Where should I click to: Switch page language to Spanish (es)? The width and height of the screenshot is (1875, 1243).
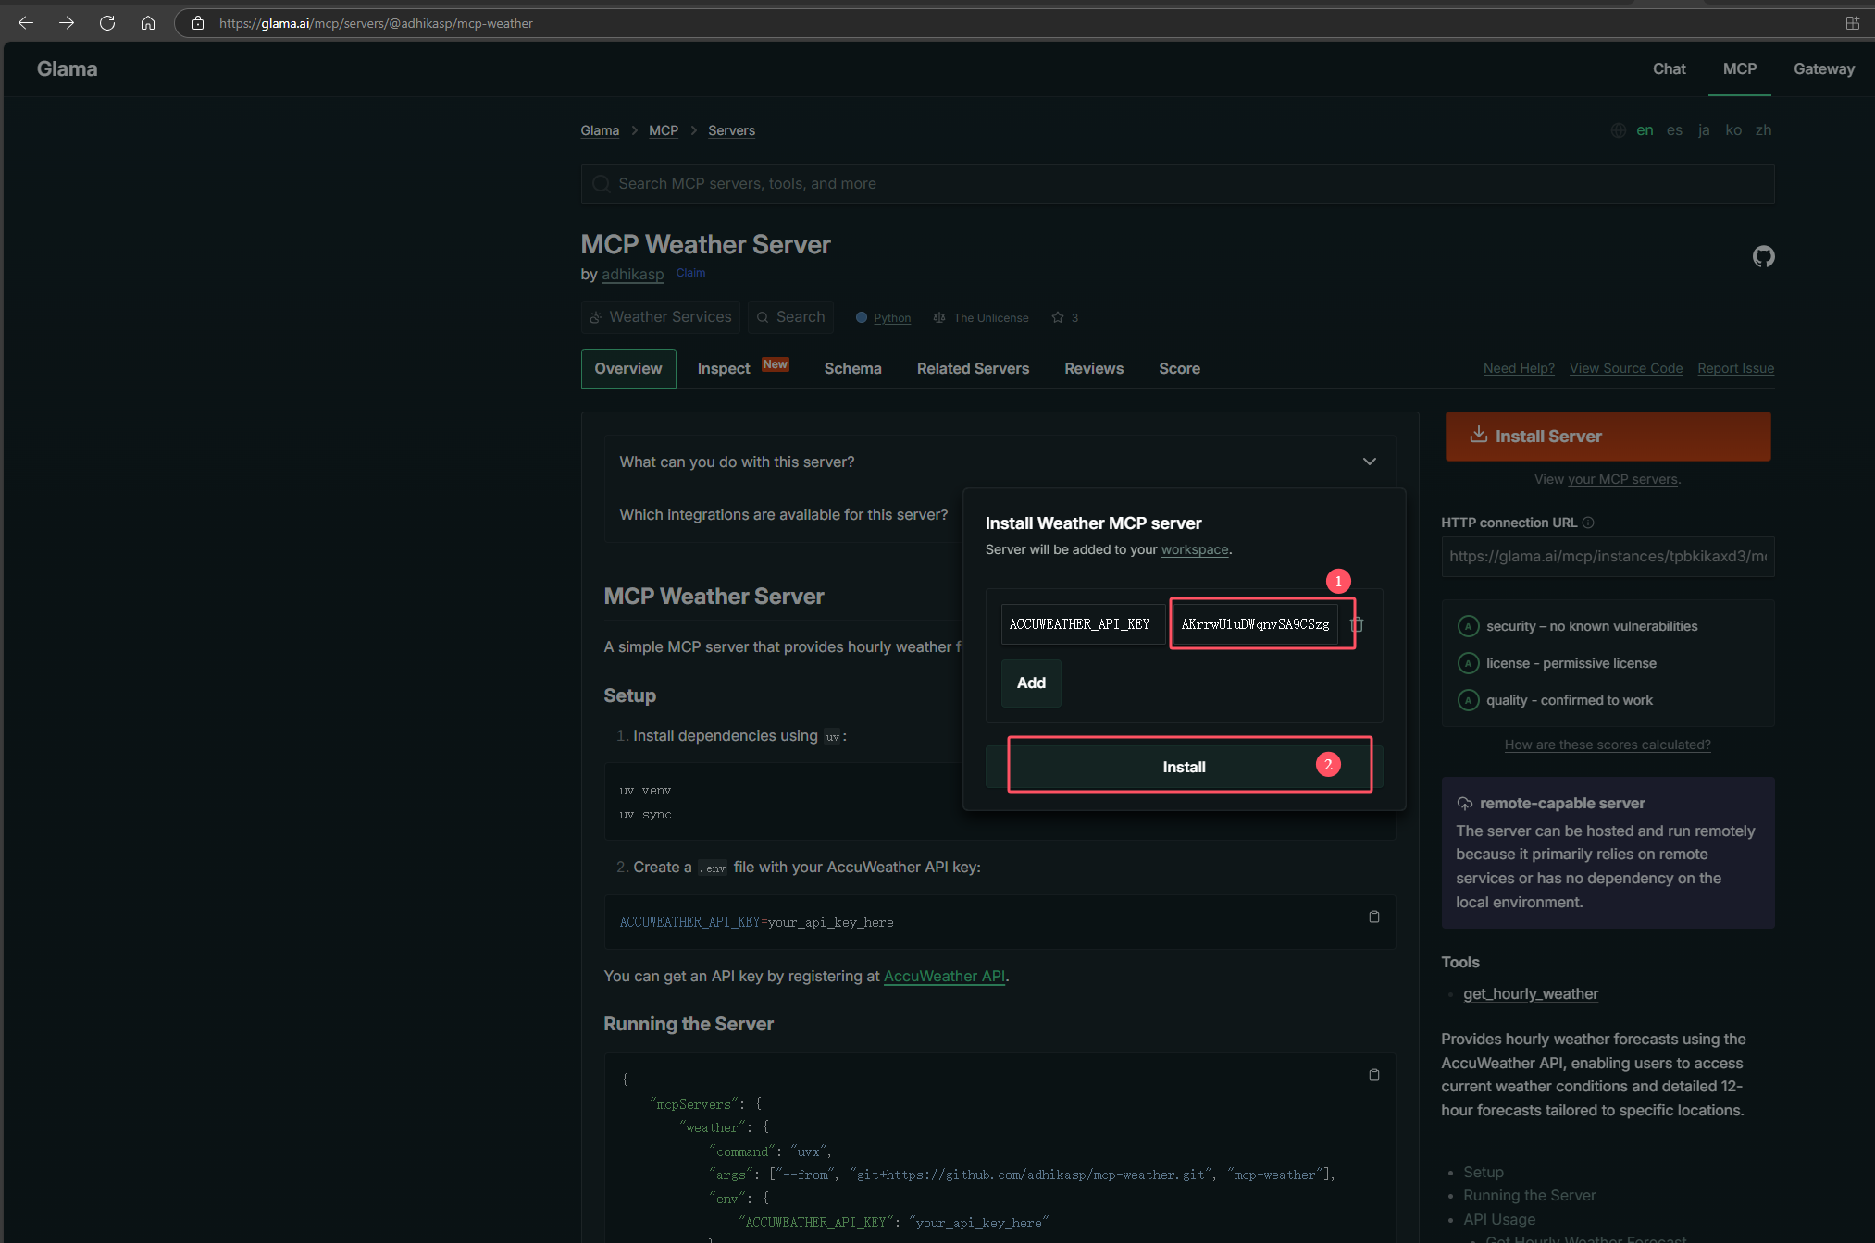coord(1674,130)
